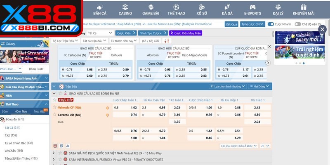Bet Valencia CF 1X2 odds 2.02
This screenshot has height=165, width=330.
tap(177, 108)
